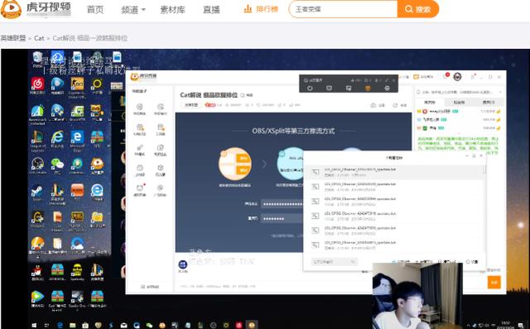Screen dimensions: 530x329
Task: Click the search input field
Action: pyautogui.click(x=343, y=9)
